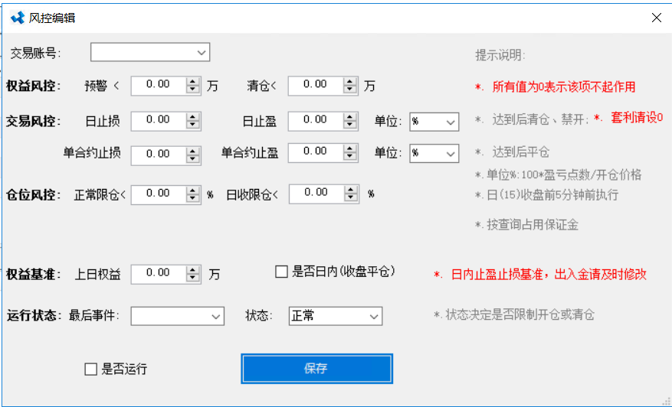Increase the 预警 value with up arrow

pos(192,81)
